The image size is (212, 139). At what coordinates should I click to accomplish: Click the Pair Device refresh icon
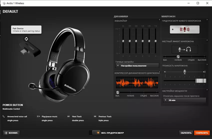click(26, 39)
